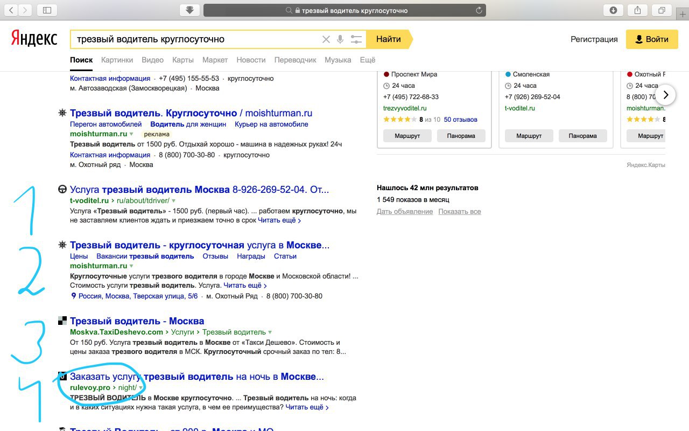Switch to Карты tab

tap(183, 60)
